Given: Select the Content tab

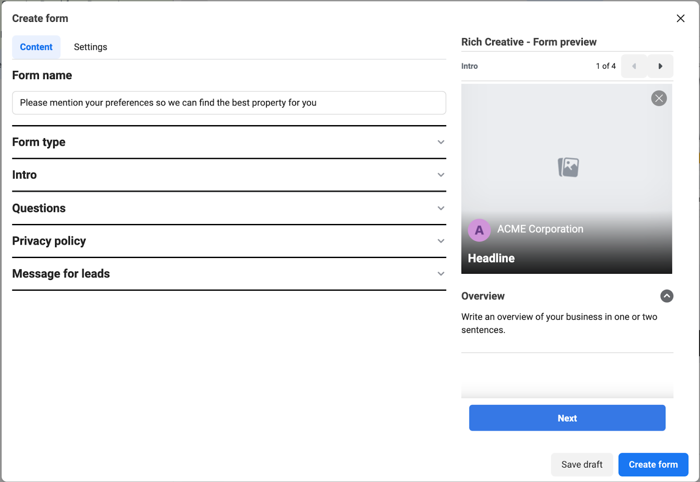Looking at the screenshot, I should tap(36, 47).
